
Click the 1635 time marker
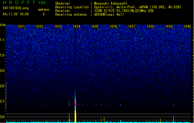[x=95, y=26]
